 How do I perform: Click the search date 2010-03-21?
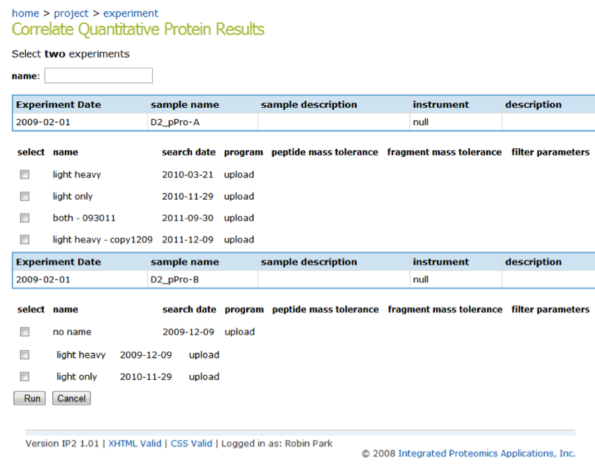tap(187, 175)
